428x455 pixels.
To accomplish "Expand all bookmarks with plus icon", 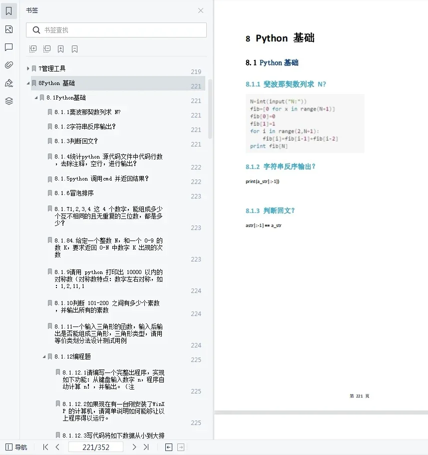I will pos(32,48).
